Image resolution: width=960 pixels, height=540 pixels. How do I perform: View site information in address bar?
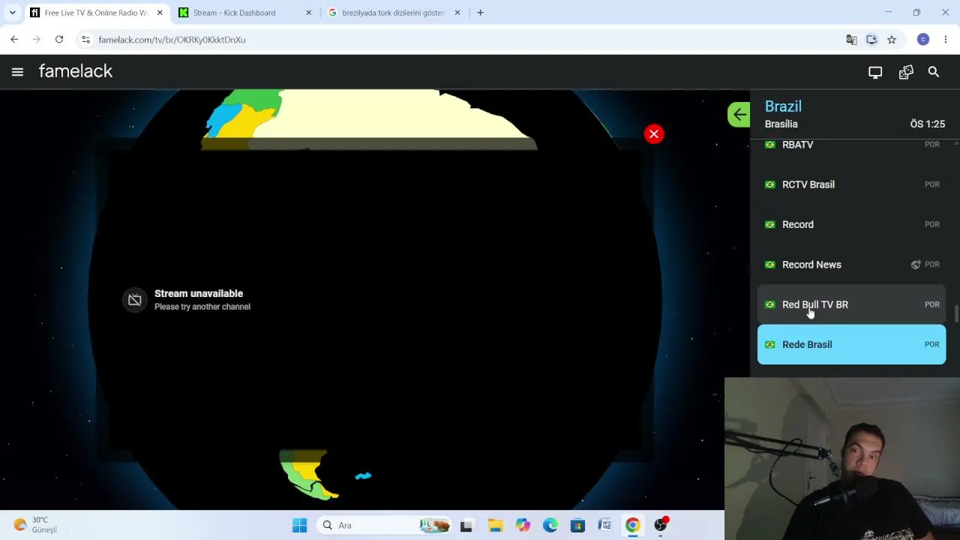click(x=85, y=40)
